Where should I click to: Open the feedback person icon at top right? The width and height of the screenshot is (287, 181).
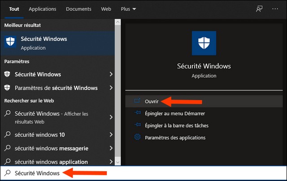click(259, 9)
